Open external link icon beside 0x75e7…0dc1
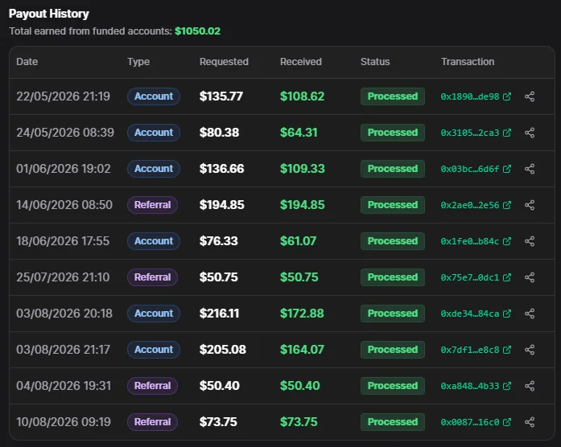Viewport: 561px width, 447px height. 506,277
